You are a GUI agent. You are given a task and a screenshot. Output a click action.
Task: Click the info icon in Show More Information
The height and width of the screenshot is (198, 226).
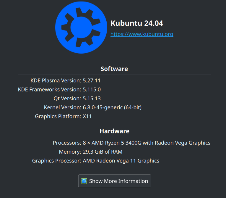(x=84, y=181)
